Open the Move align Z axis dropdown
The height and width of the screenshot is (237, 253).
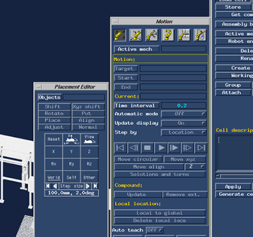195,167
